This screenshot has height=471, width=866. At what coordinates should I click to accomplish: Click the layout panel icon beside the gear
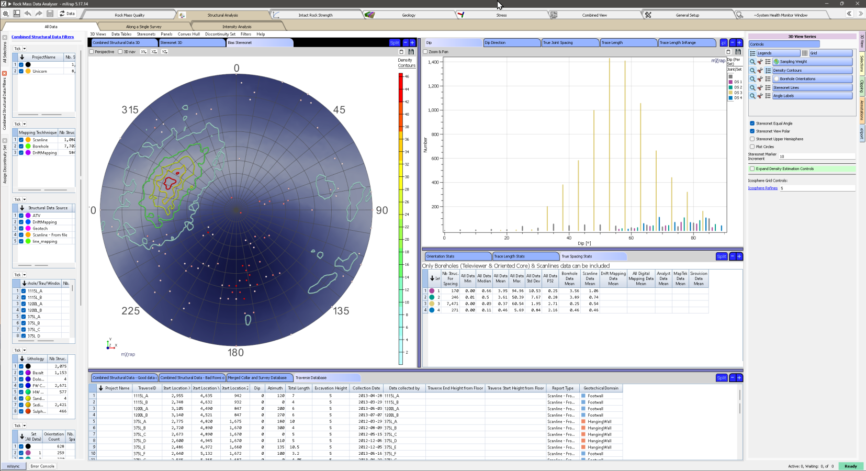17,14
